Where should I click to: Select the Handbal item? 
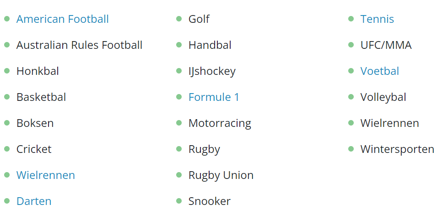210,45
